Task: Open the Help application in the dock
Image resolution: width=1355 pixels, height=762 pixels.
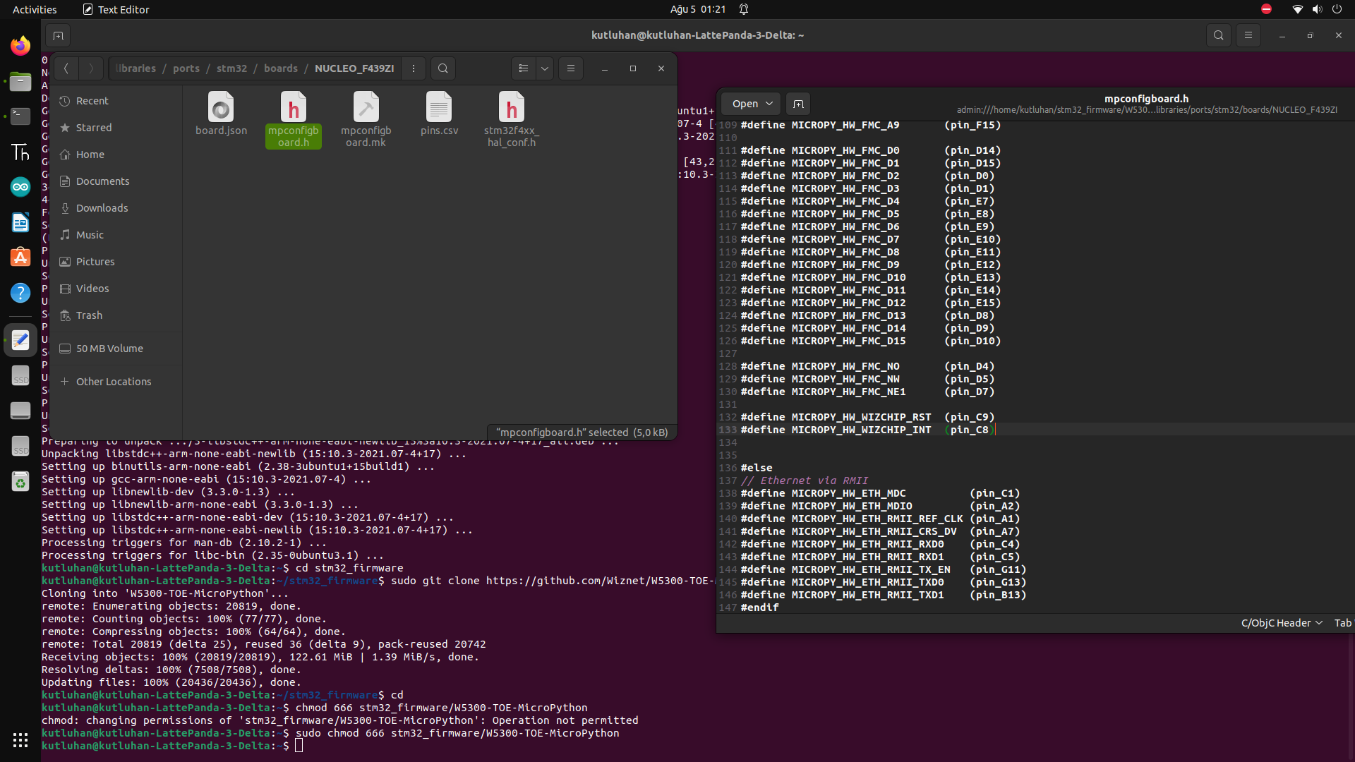Action: coord(20,292)
